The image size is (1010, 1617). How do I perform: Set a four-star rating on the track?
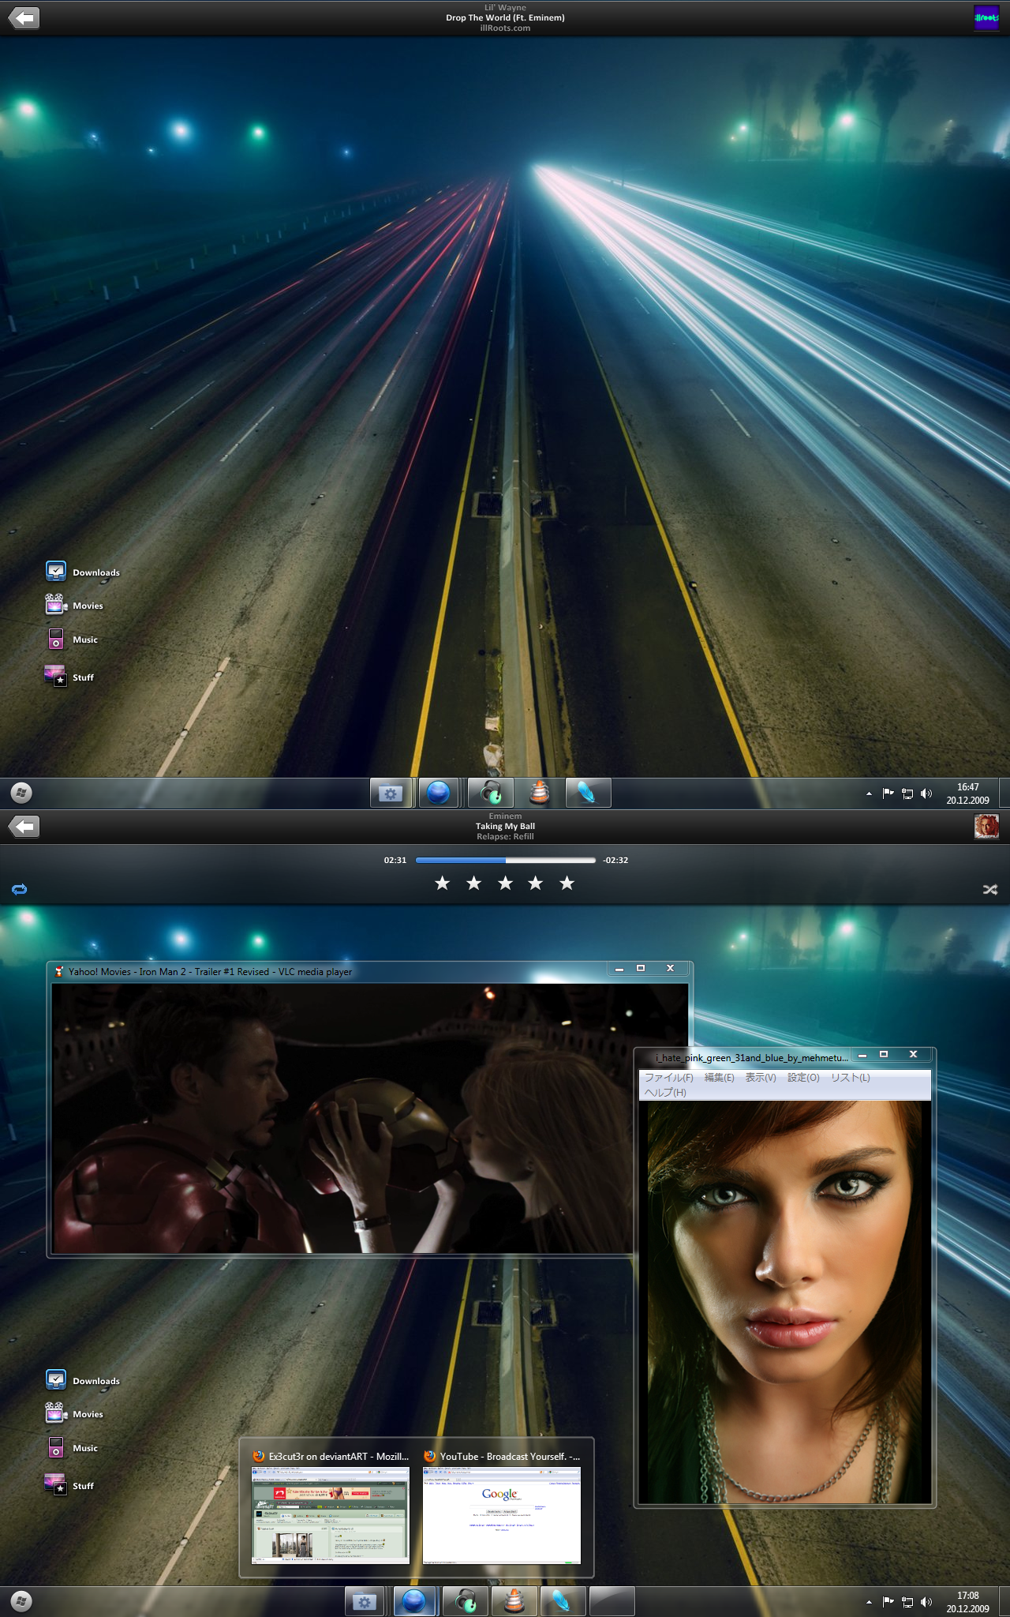point(536,883)
